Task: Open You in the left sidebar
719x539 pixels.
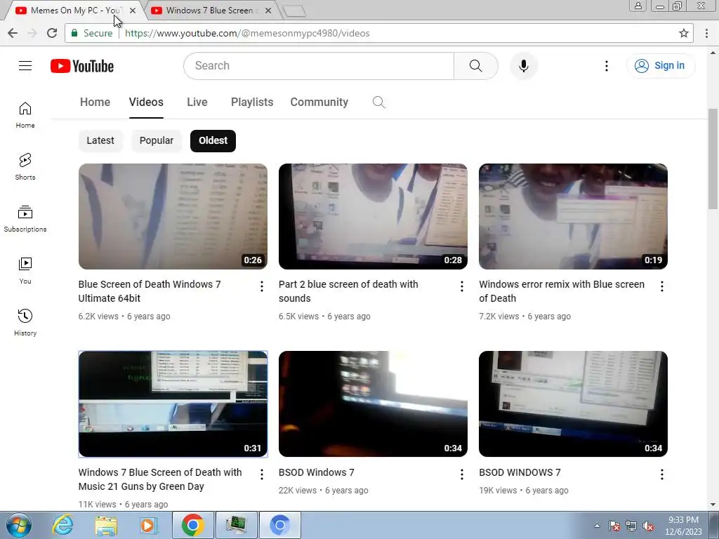Action: click(x=25, y=271)
